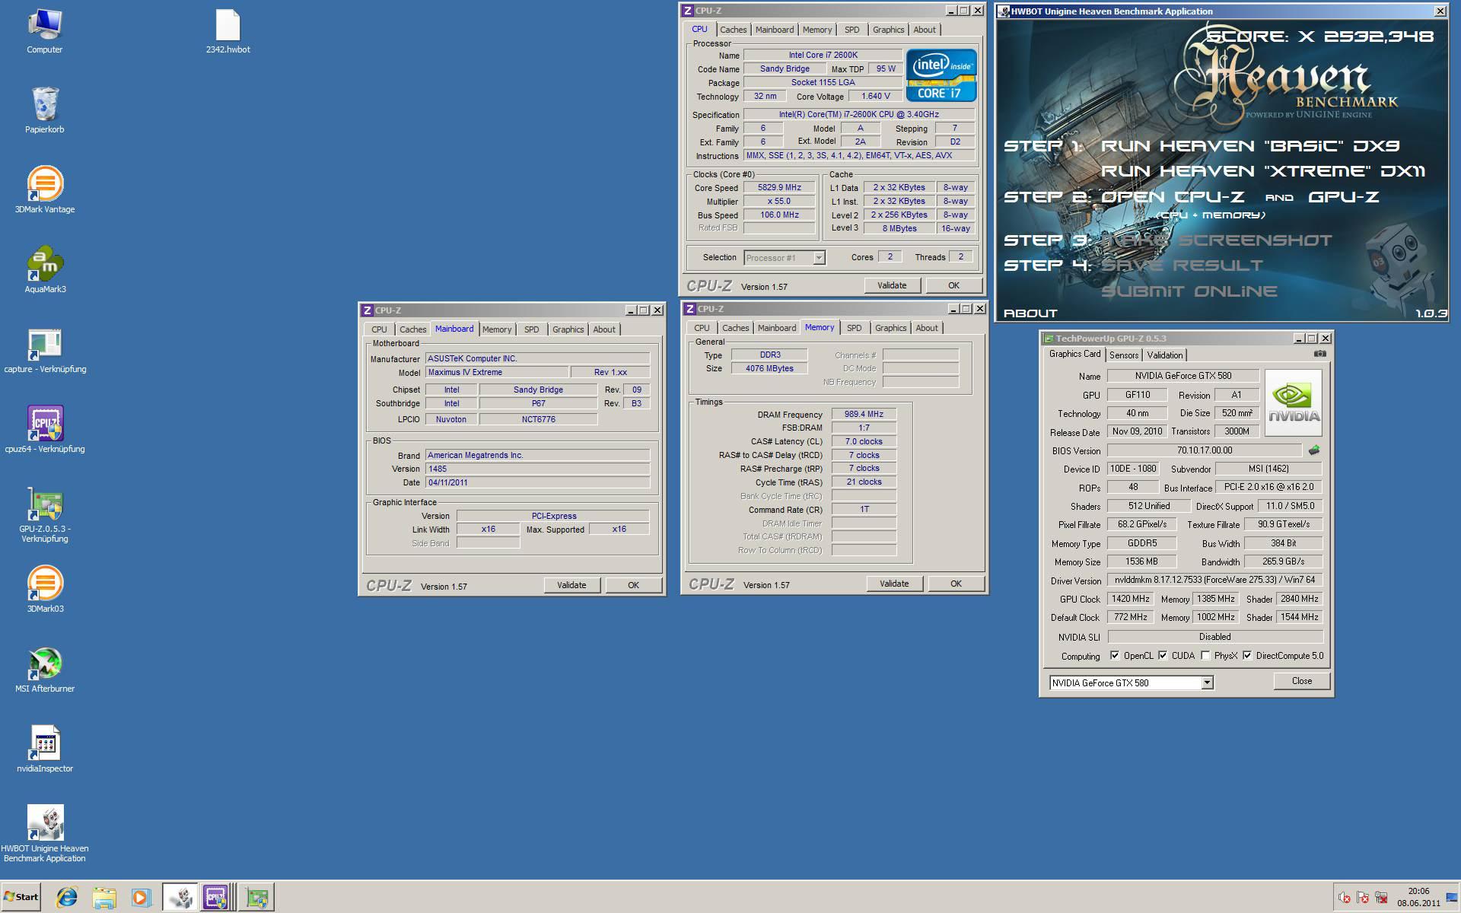Screen dimensions: 1461x913
Task: Click Multiplier x 55.0 field
Action: [779, 202]
